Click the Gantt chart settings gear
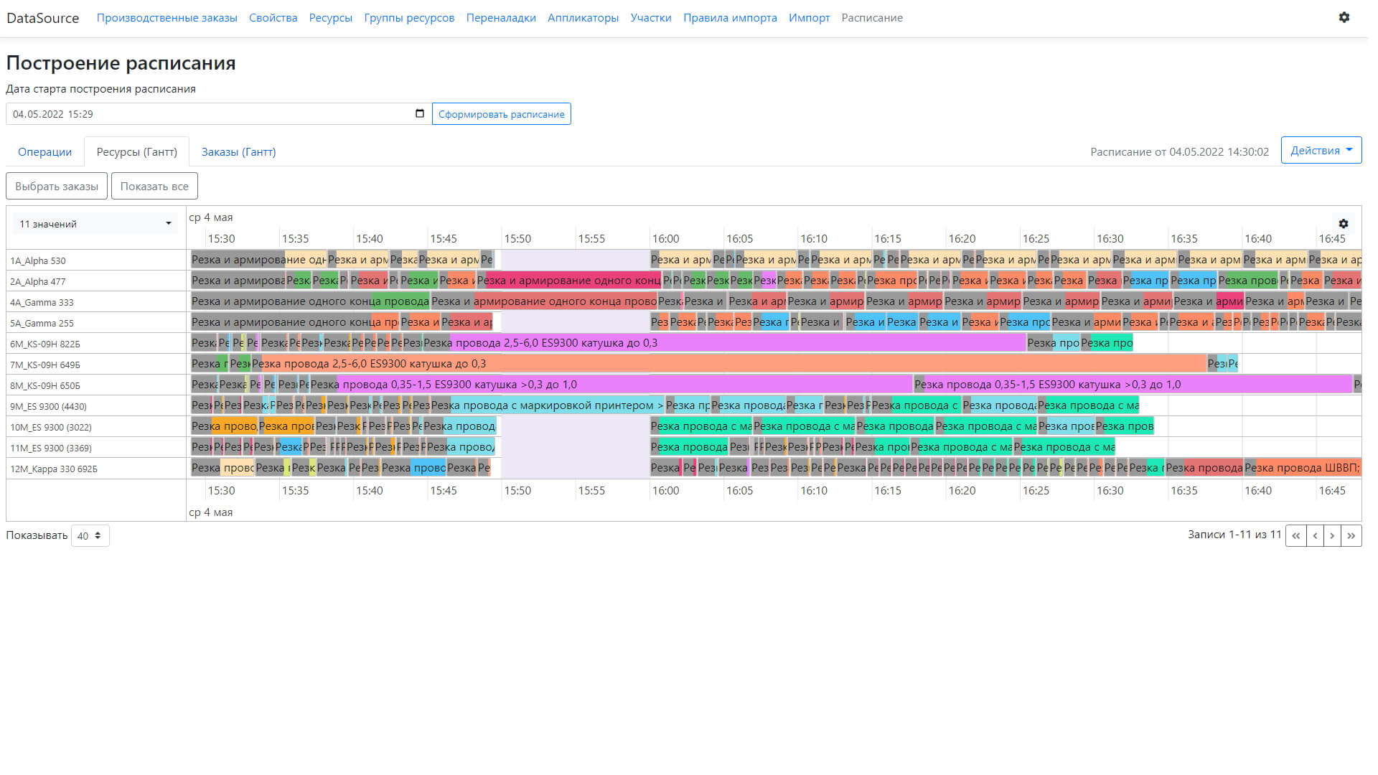The height and width of the screenshot is (775, 1378). tap(1343, 224)
